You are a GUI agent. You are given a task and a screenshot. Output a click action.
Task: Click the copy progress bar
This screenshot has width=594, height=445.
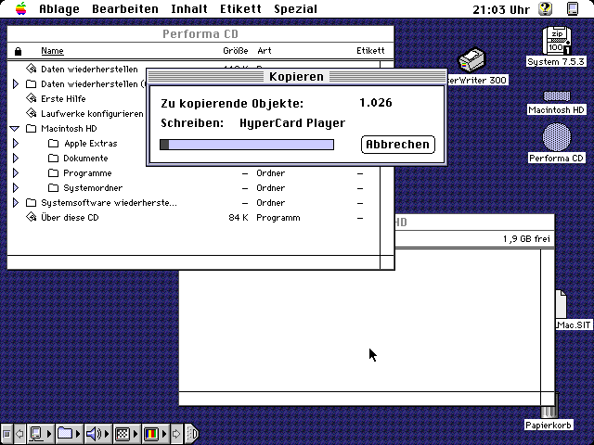pyautogui.click(x=246, y=144)
